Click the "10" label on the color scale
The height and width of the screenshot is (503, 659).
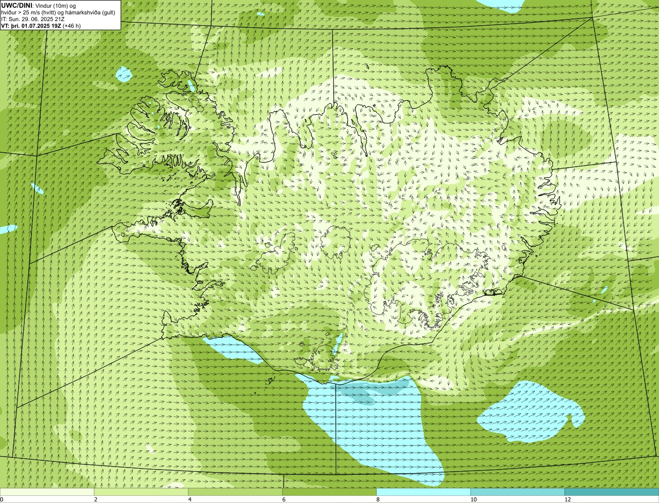[473, 499]
